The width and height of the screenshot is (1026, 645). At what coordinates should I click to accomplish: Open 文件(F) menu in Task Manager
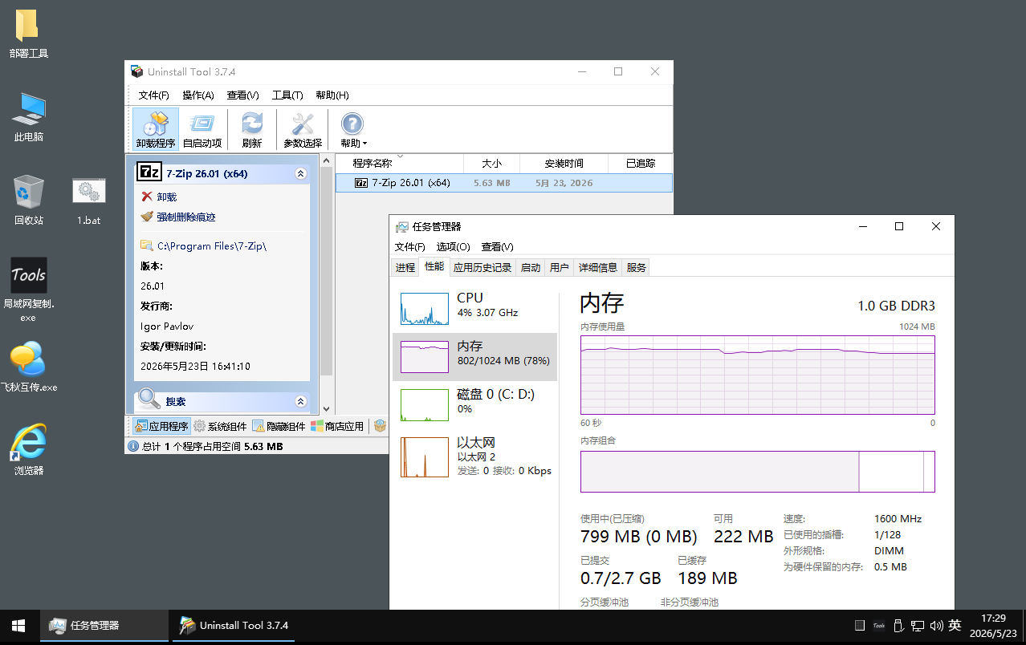point(409,246)
